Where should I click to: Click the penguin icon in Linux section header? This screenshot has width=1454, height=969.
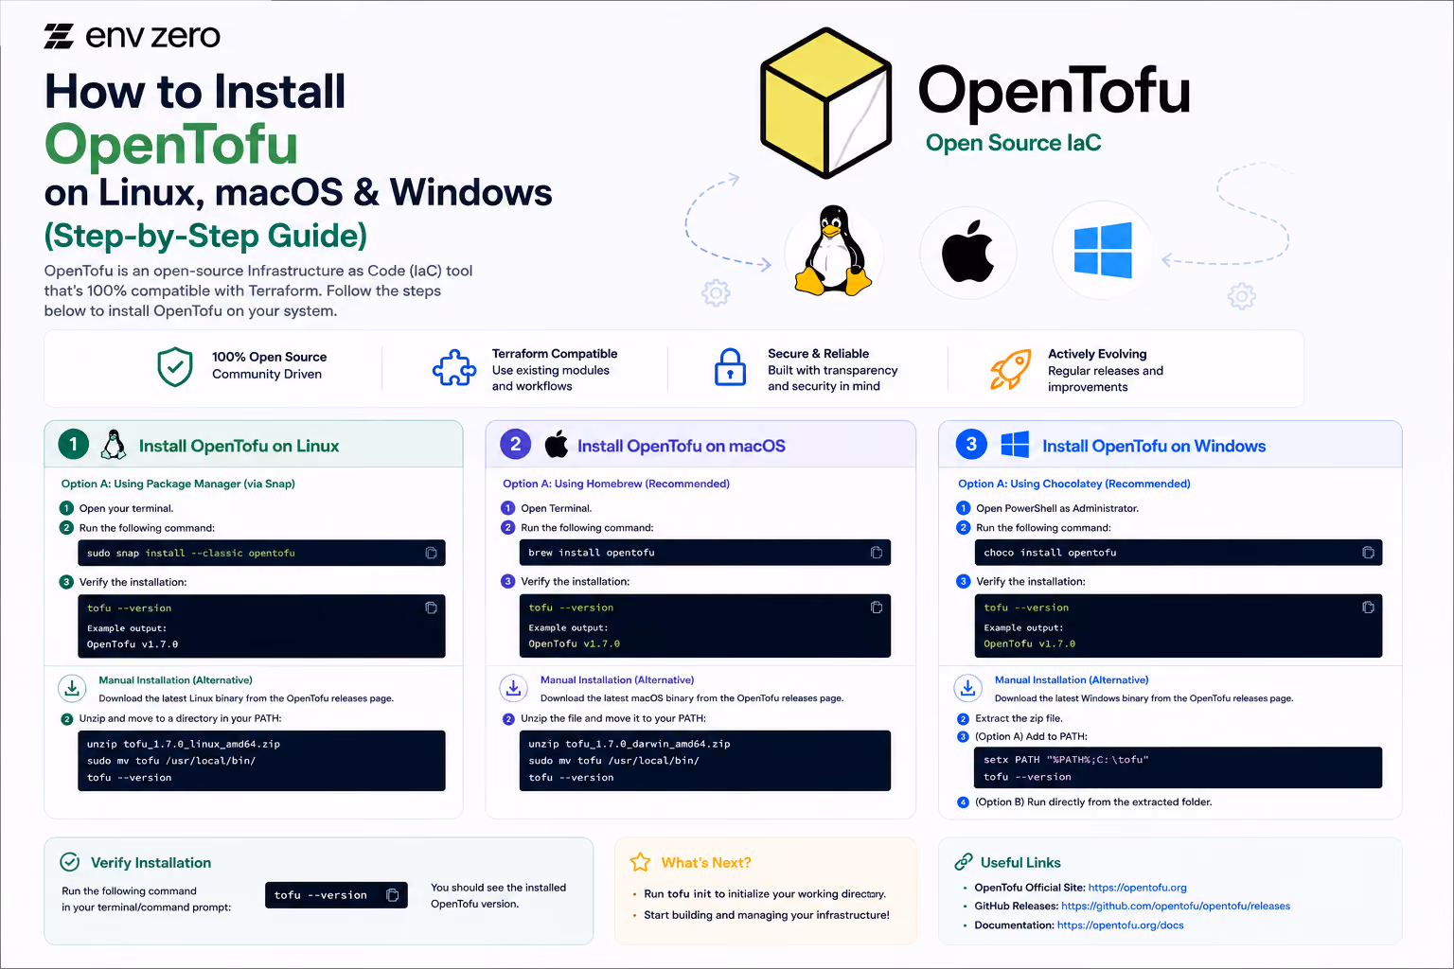pos(114,445)
